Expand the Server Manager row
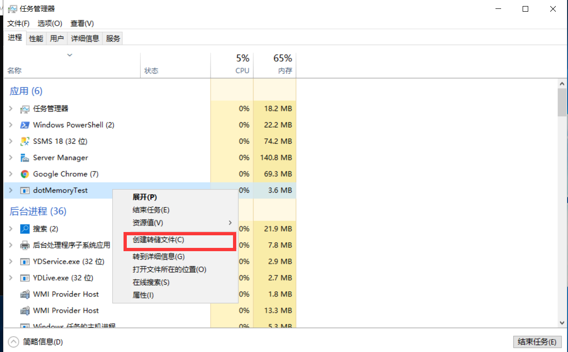568x352 pixels. (x=11, y=158)
